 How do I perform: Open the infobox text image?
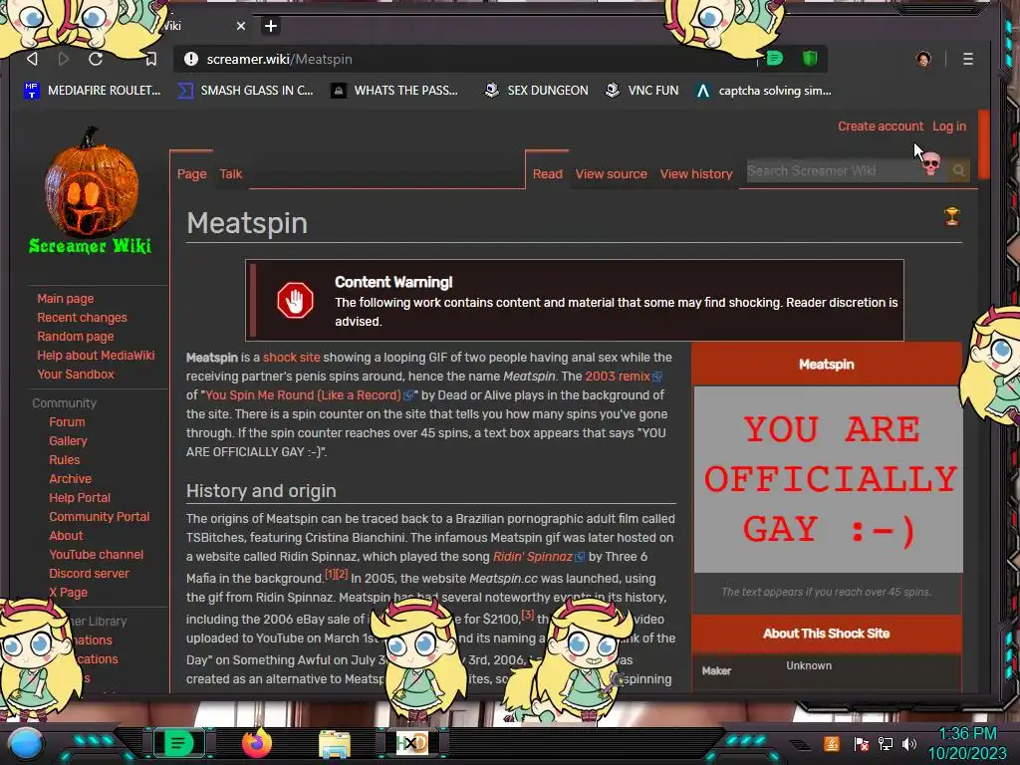(x=828, y=479)
